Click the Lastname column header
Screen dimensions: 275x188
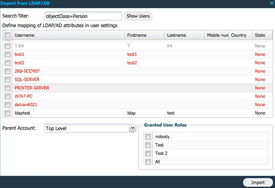click(x=184, y=35)
